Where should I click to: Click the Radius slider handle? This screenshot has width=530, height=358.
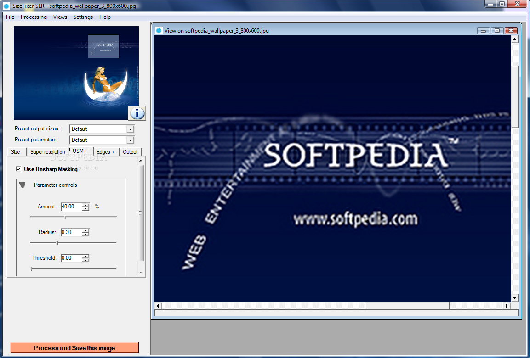57,243
